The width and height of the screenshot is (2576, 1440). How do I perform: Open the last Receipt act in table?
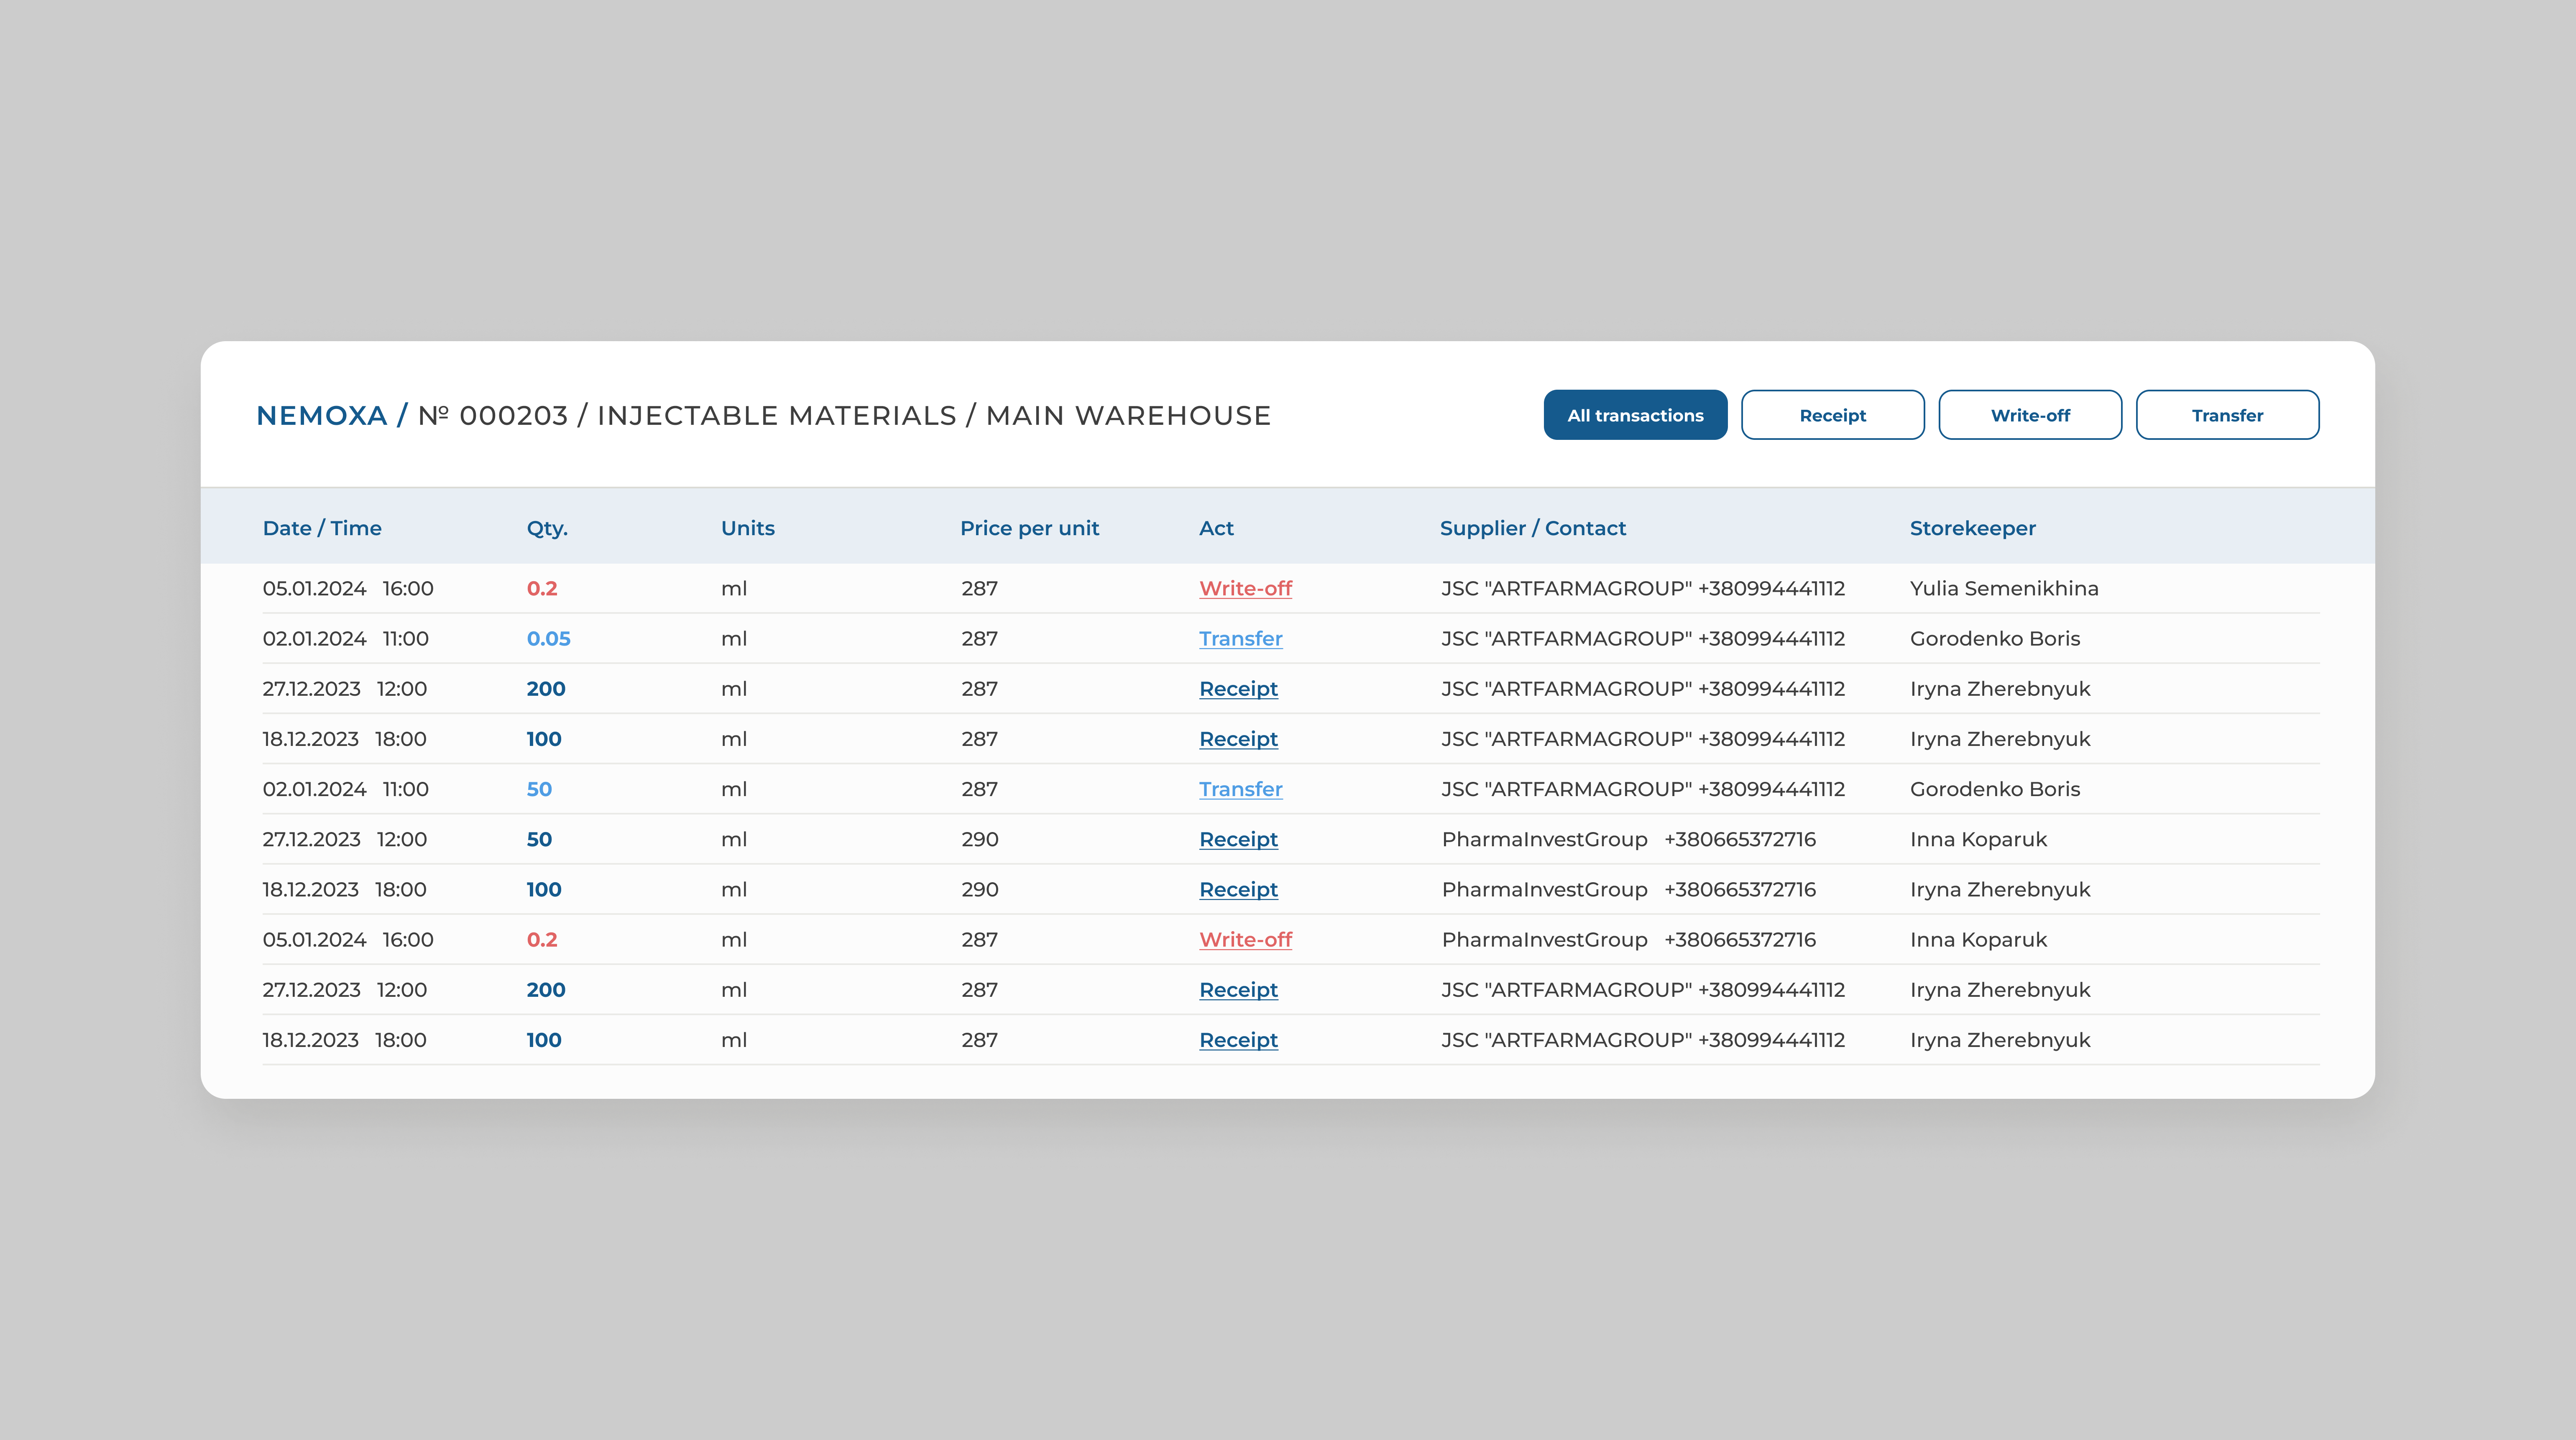point(1238,1040)
